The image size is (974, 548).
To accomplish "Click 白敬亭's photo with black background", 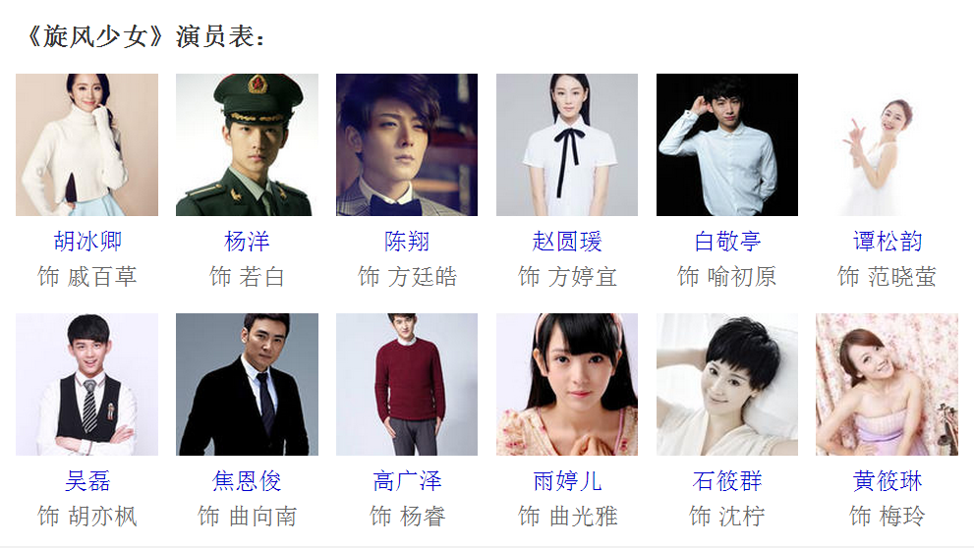I will [727, 144].
